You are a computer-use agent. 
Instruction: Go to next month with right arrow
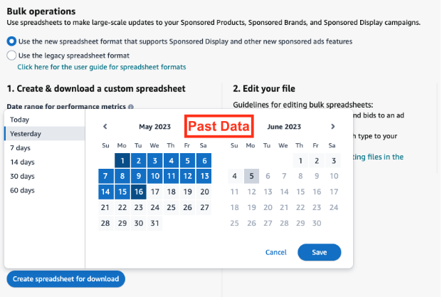click(x=333, y=126)
